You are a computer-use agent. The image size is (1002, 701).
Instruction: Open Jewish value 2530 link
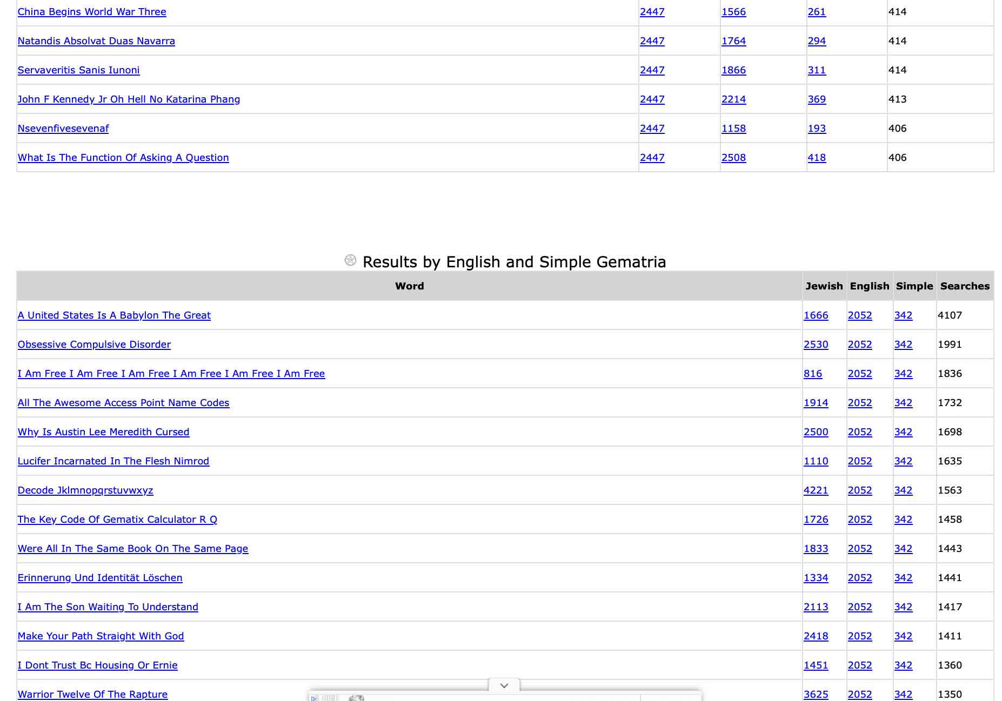tap(816, 345)
